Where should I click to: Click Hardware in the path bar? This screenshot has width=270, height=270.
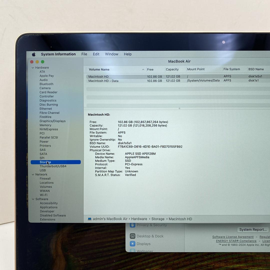point(139,219)
